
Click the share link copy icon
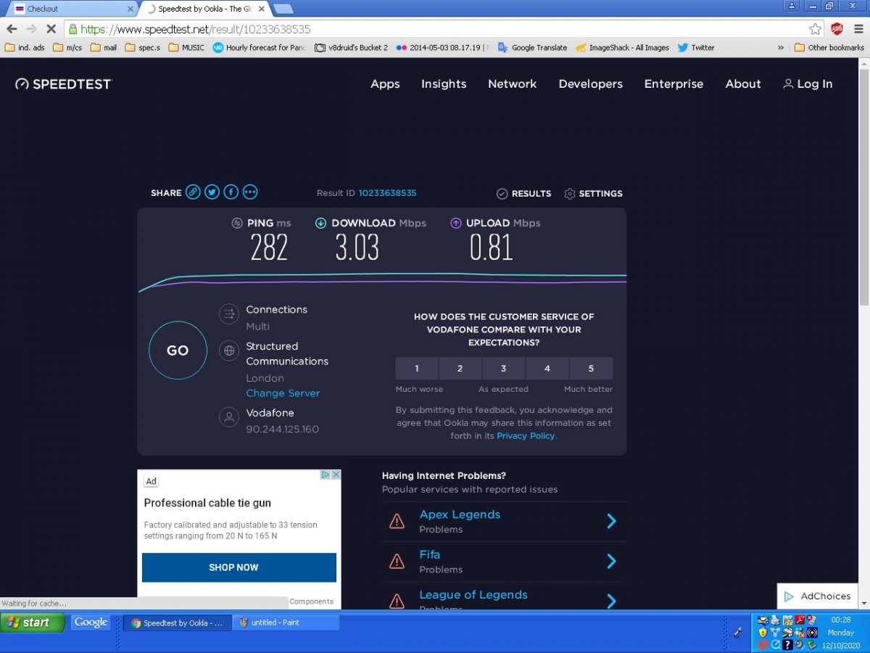[193, 192]
